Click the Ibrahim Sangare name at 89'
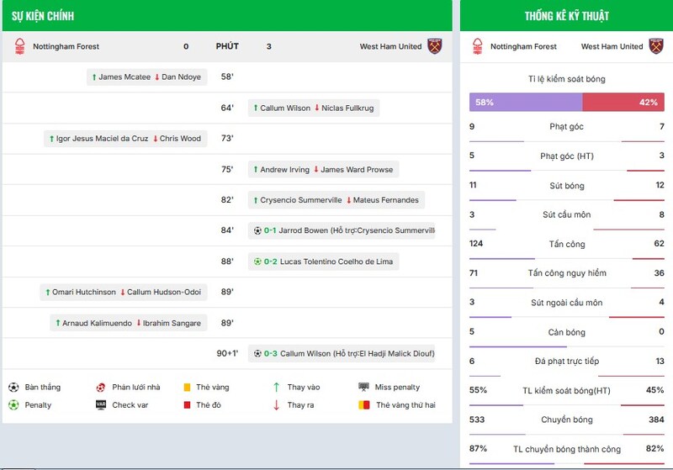This screenshot has height=470, width=673. click(172, 323)
